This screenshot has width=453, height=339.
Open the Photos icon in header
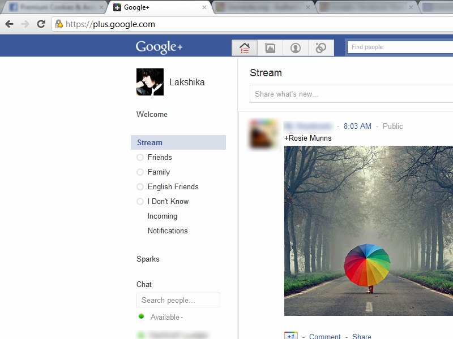pyautogui.click(x=270, y=47)
